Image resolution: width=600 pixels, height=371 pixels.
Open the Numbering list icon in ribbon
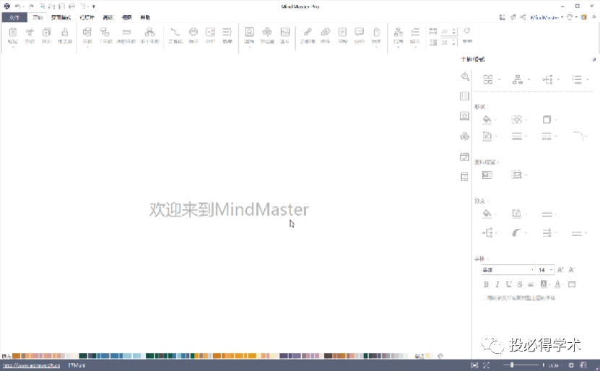pos(415,32)
